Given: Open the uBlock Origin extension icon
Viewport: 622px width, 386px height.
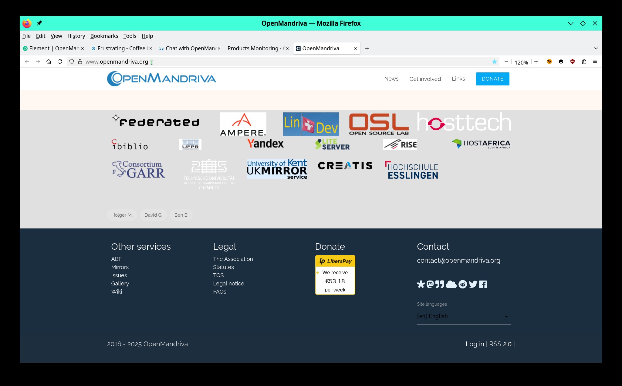Looking at the screenshot, I should tap(573, 62).
